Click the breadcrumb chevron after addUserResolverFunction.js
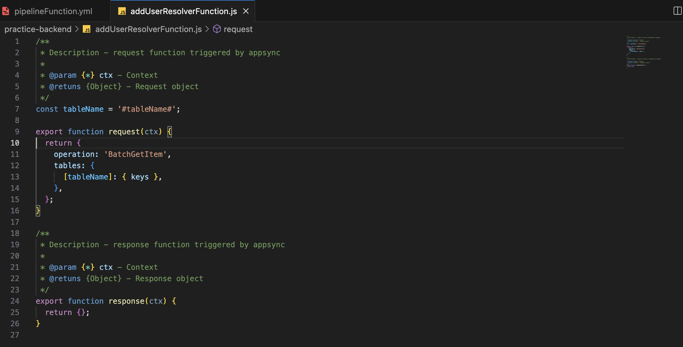This screenshot has width=683, height=347. click(x=207, y=29)
